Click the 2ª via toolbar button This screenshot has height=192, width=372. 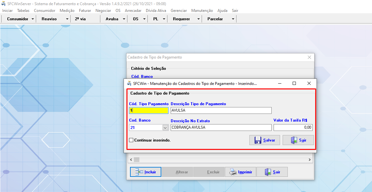point(80,19)
